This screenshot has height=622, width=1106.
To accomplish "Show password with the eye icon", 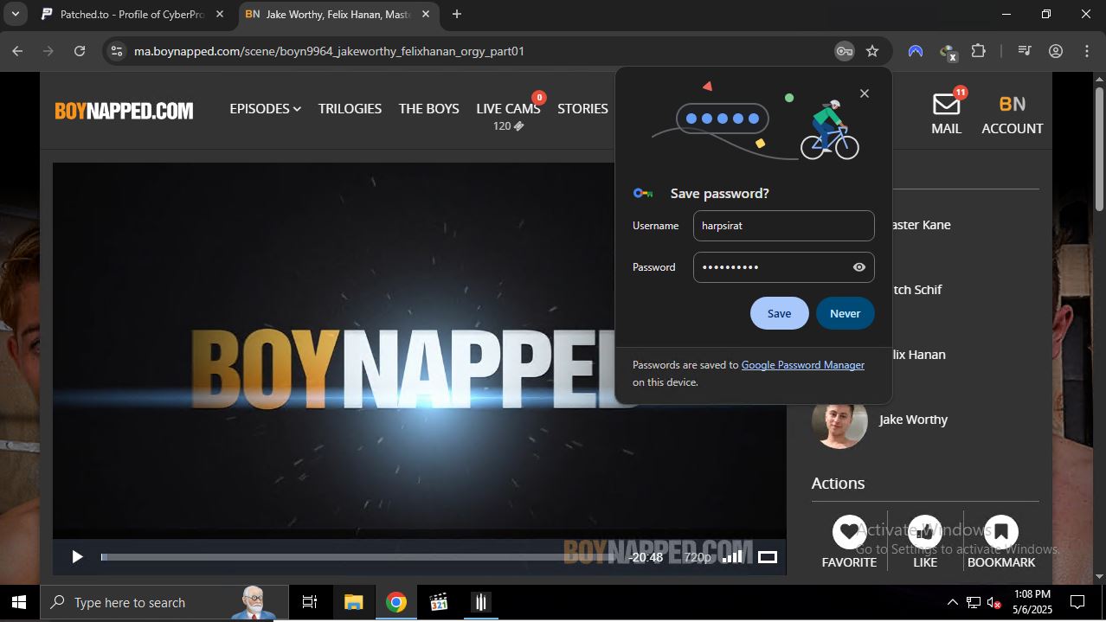I will click(x=858, y=267).
